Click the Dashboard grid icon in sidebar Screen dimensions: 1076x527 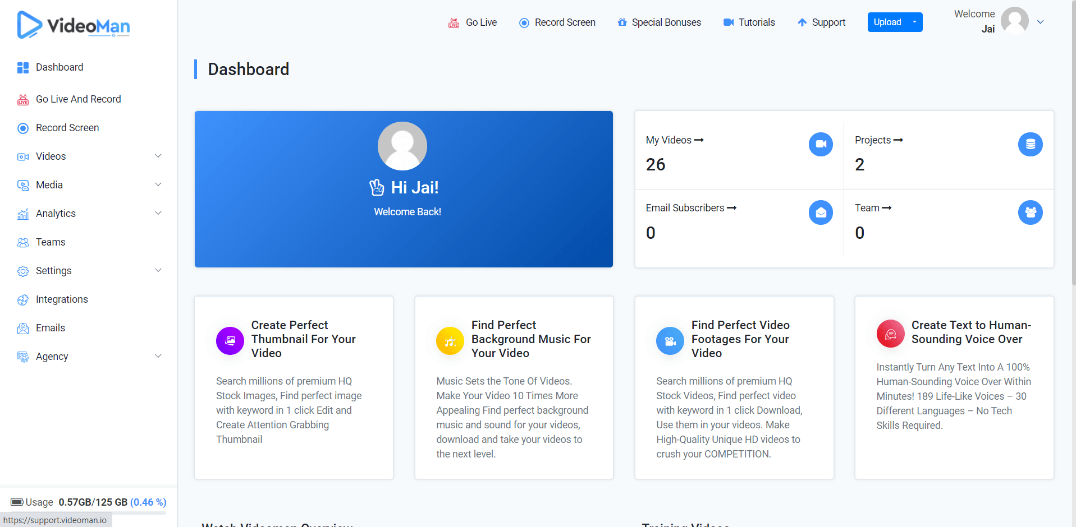[23, 68]
